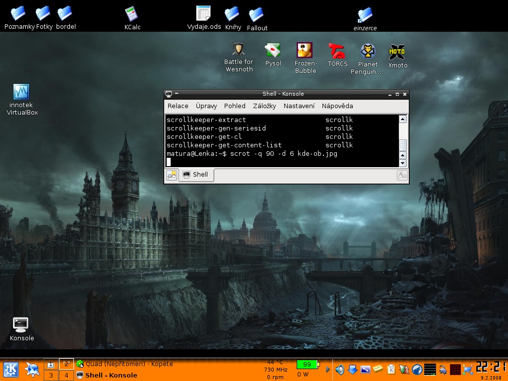Open the yellow sticky notes tray icon
The width and height of the screenshot is (508, 381).
pyautogui.click(x=378, y=369)
